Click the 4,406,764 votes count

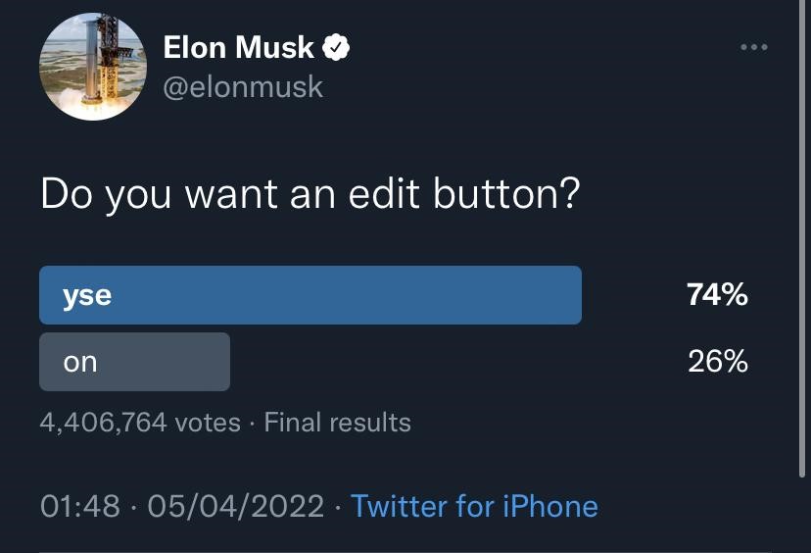pyautogui.click(x=140, y=422)
